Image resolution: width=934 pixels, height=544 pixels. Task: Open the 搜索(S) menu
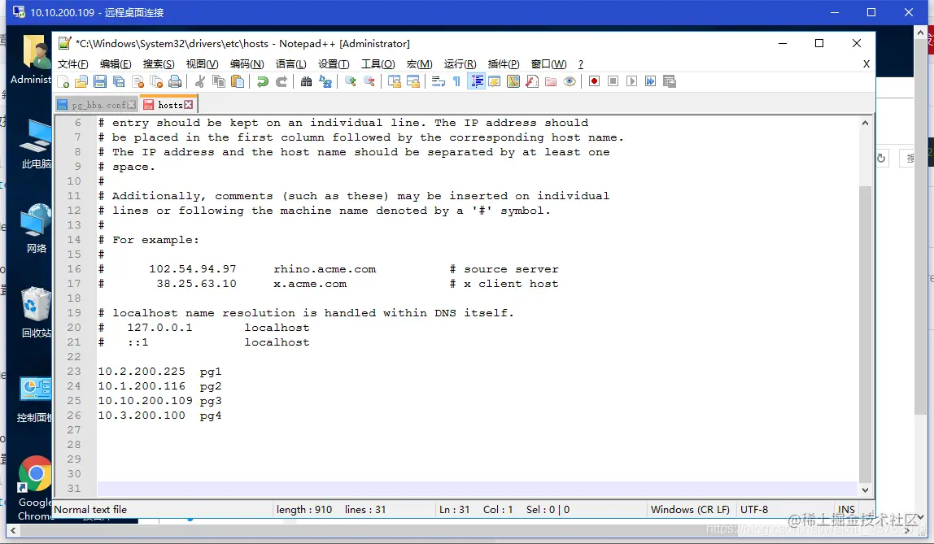pos(159,64)
